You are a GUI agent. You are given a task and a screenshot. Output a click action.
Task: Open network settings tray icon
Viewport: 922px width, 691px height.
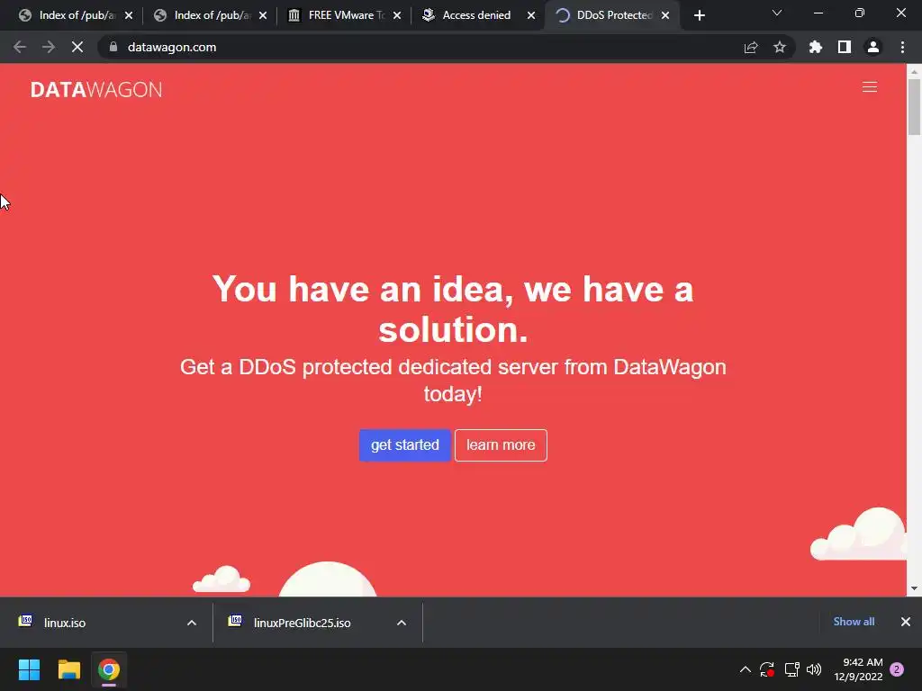coord(791,669)
